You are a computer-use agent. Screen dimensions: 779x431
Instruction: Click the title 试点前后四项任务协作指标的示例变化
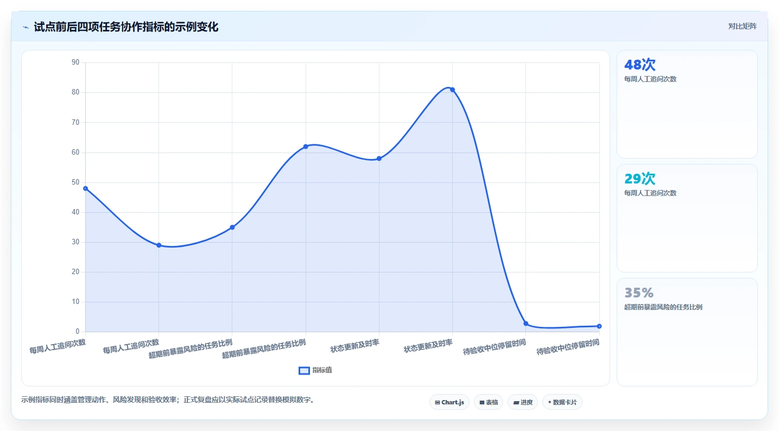[x=126, y=27]
